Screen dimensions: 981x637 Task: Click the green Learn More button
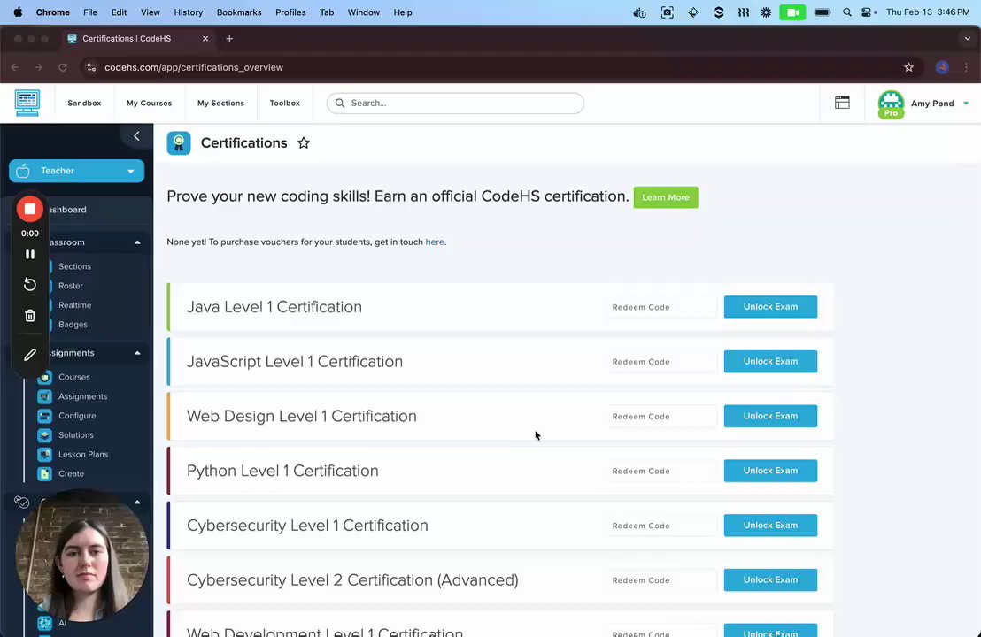click(666, 197)
